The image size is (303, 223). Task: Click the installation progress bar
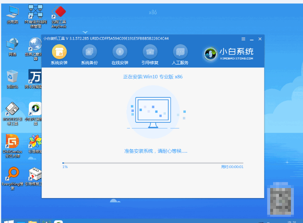coord(153,163)
